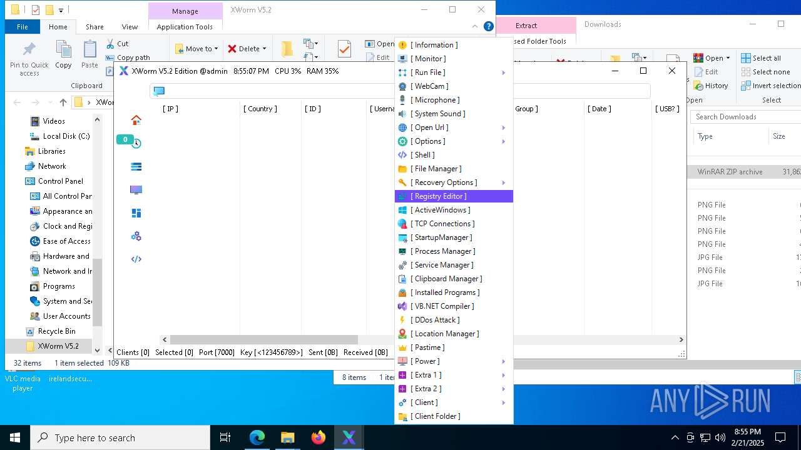This screenshot has height=450, width=801.
Task: Expand the Run File submenu
Action: click(503, 72)
